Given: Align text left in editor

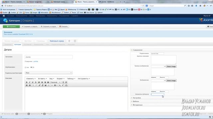Looking at the screenshot, I should (x=39, y=82).
